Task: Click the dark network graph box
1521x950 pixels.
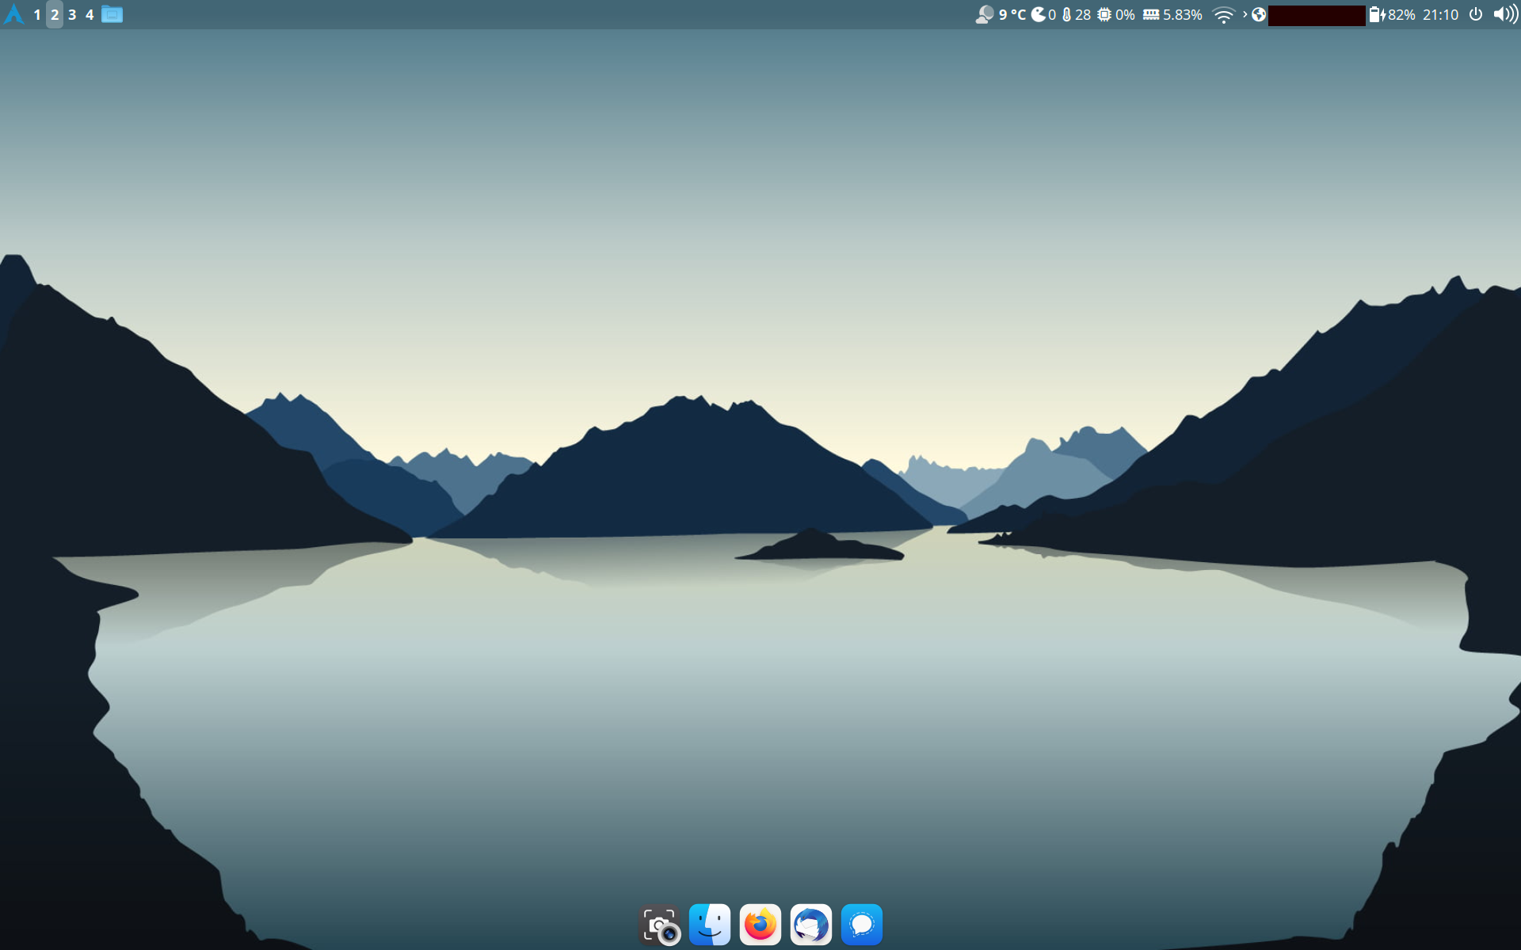Action: (x=1316, y=15)
